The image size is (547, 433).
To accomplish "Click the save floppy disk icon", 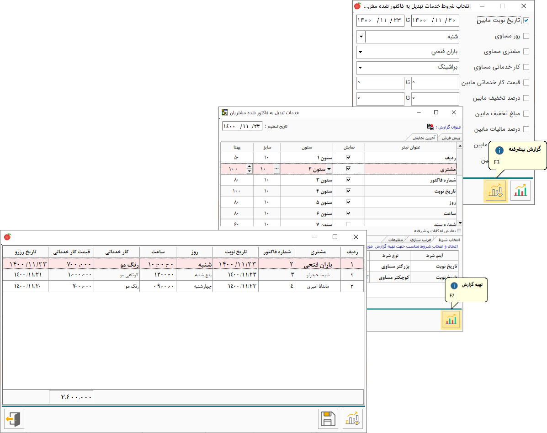I will pos(328,419).
